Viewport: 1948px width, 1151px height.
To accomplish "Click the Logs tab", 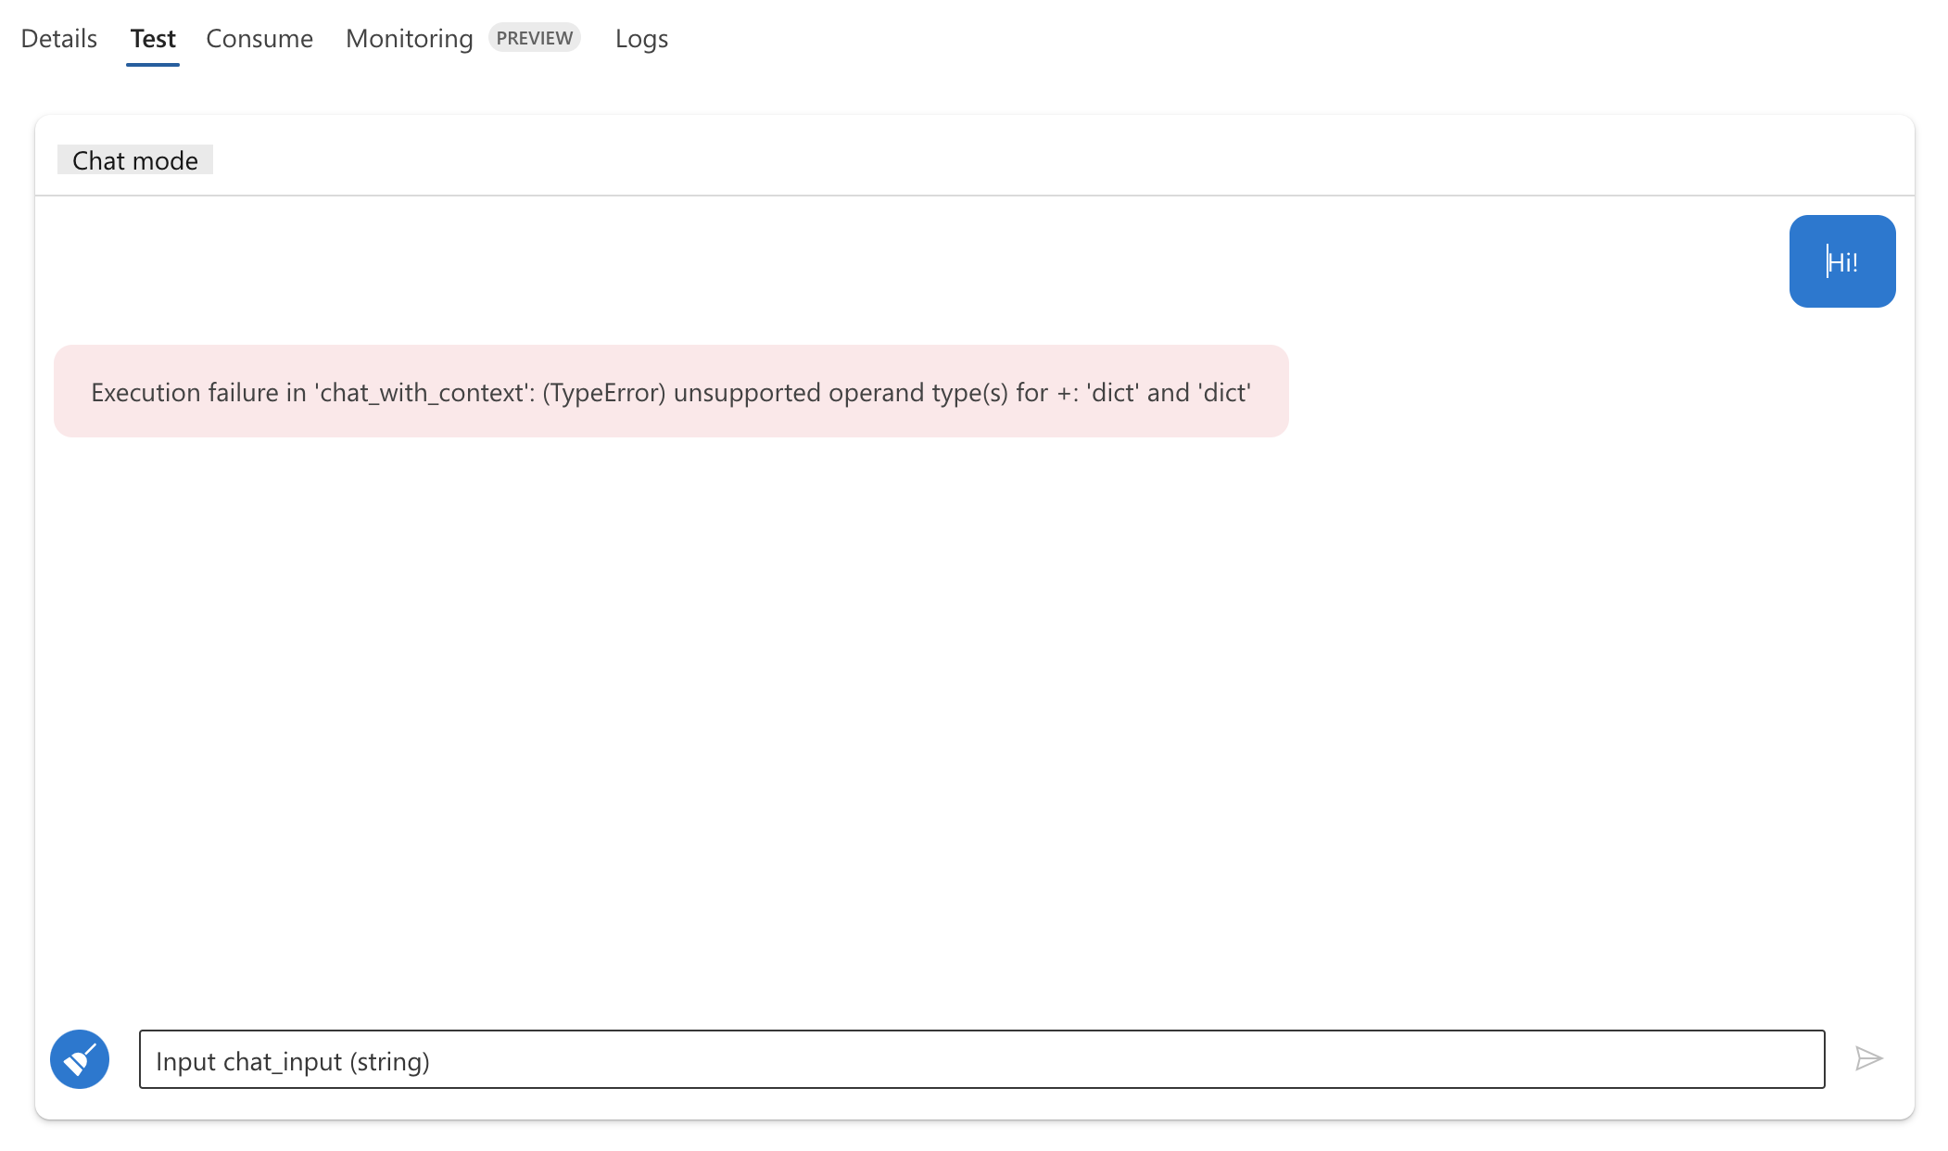I will [641, 38].
